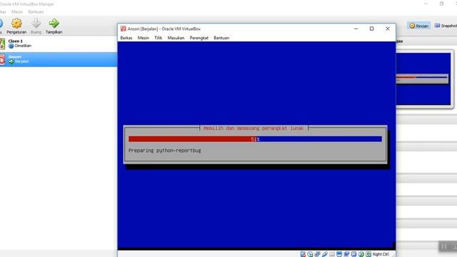The image size is (457, 257).
Task: Click the video capture status icon
Action: [346, 254]
